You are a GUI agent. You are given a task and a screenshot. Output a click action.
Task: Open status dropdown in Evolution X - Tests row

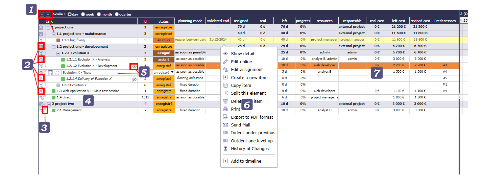pos(172,72)
